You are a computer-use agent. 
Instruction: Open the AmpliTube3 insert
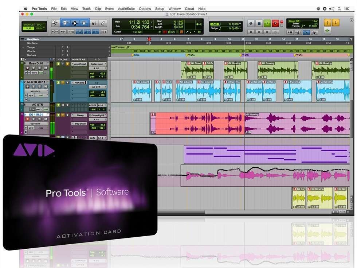pos(79,64)
